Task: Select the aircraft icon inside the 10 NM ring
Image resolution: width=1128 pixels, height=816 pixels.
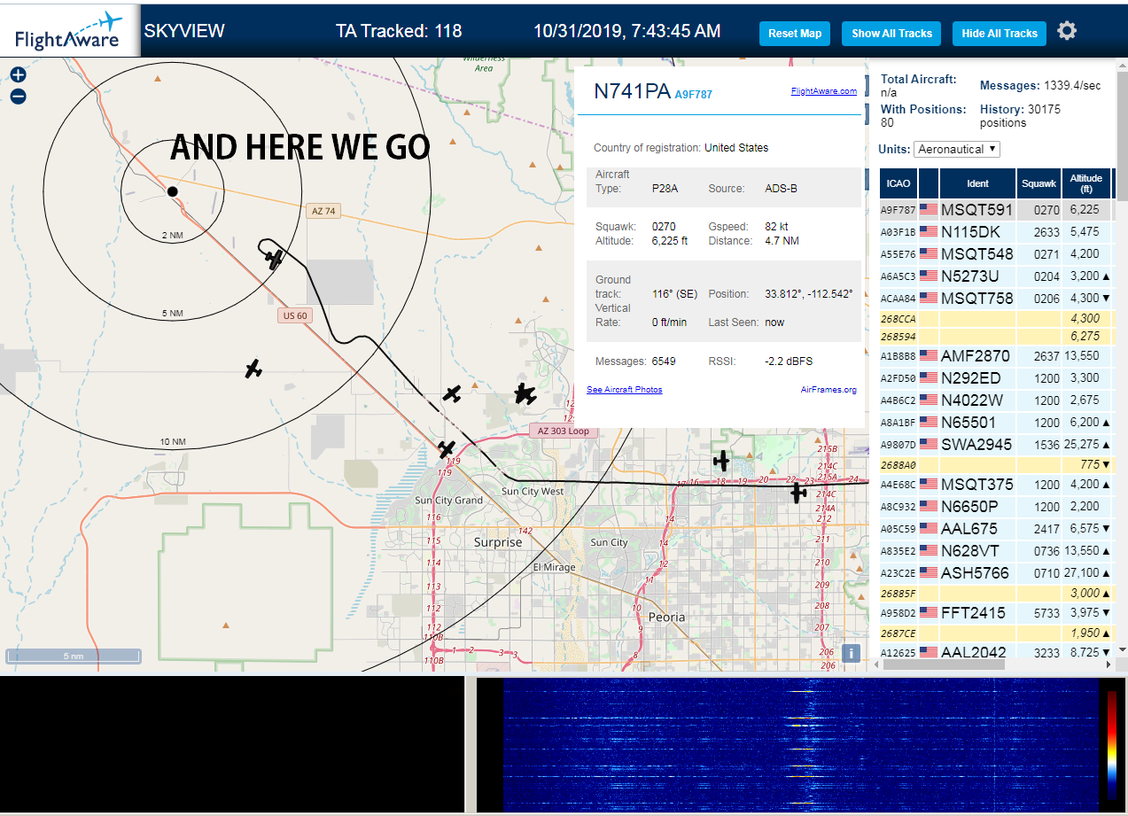Action: coord(253,369)
